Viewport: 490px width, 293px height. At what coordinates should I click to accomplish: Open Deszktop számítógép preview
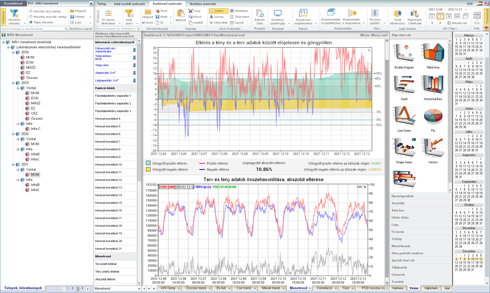pyautogui.click(x=278, y=14)
